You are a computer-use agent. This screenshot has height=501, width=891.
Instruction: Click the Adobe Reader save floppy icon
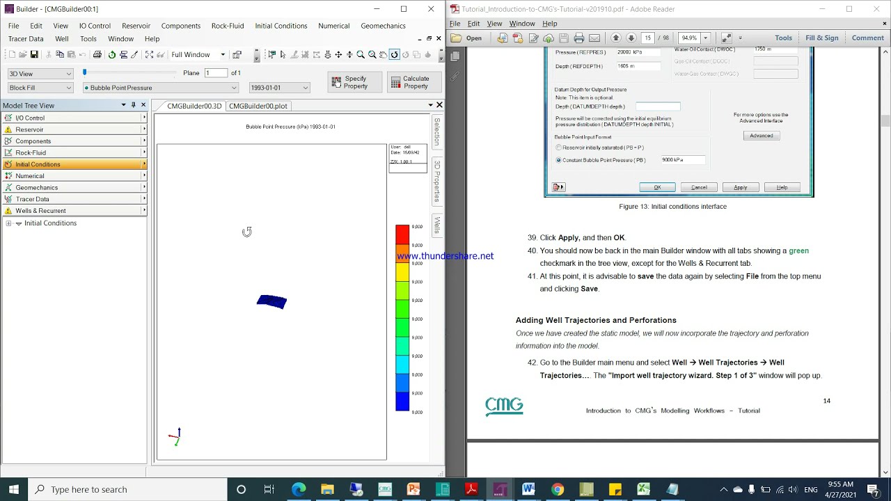click(x=564, y=38)
